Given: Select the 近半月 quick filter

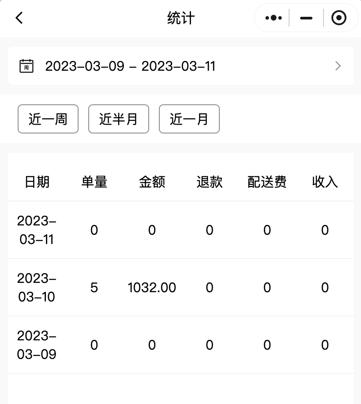Looking at the screenshot, I should coord(119,119).
